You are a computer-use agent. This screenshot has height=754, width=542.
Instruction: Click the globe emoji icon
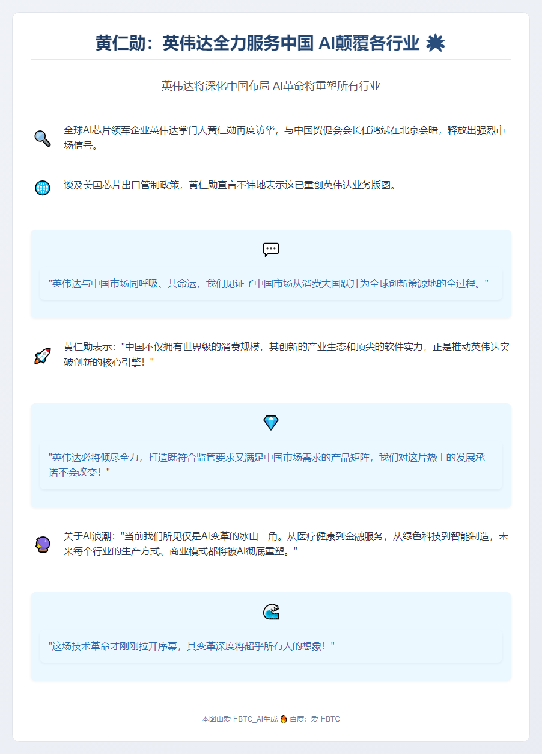[x=43, y=188]
